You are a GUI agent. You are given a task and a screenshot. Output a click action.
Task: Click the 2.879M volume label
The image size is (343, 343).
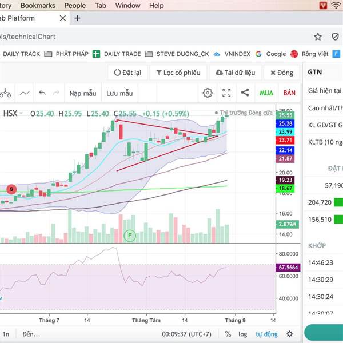287,224
